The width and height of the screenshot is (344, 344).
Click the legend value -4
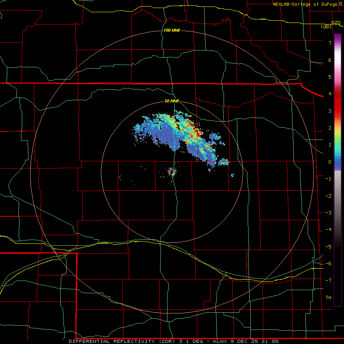pos(328,229)
